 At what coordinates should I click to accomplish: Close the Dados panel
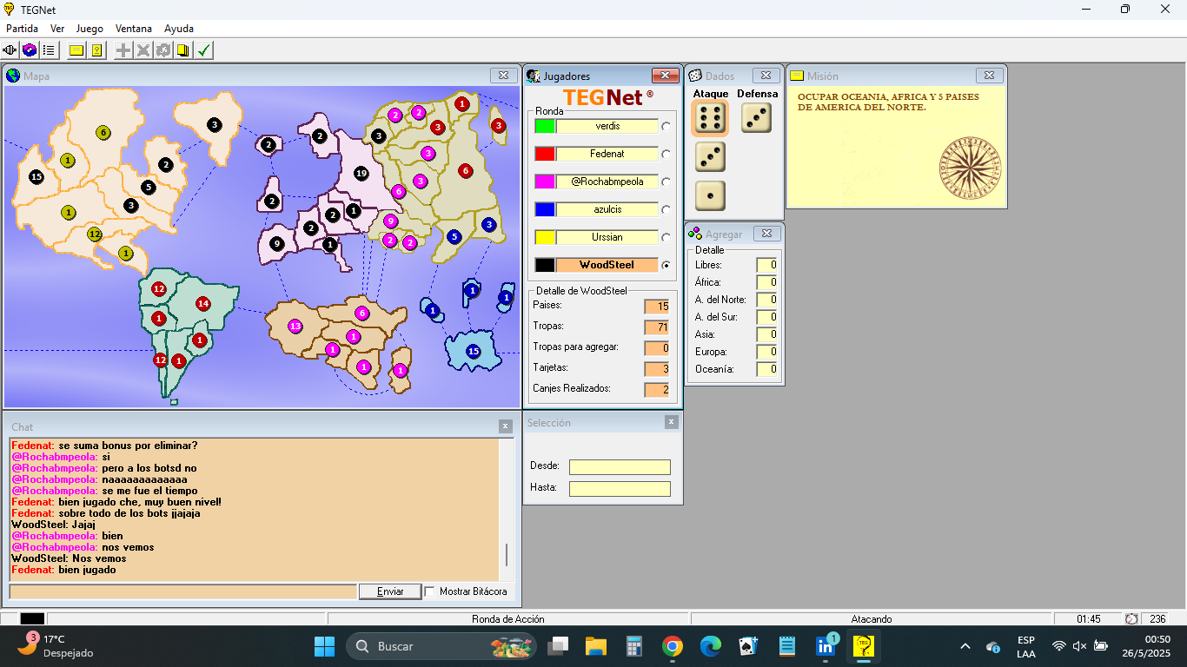[766, 76]
